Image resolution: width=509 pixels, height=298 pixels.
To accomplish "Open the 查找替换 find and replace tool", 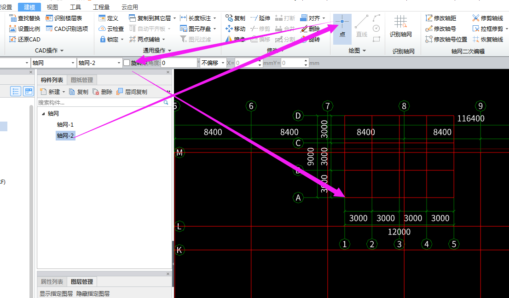I will coord(25,18).
